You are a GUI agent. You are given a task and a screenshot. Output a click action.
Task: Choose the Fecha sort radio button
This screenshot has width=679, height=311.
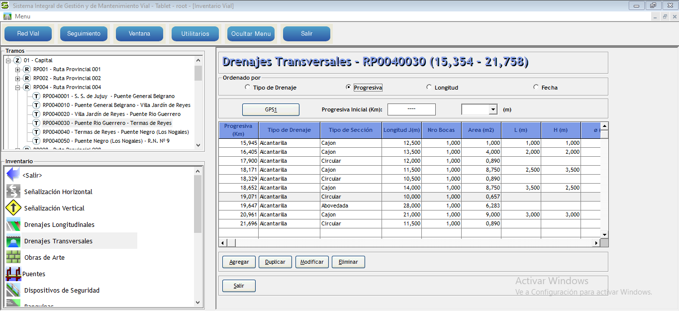(536, 88)
